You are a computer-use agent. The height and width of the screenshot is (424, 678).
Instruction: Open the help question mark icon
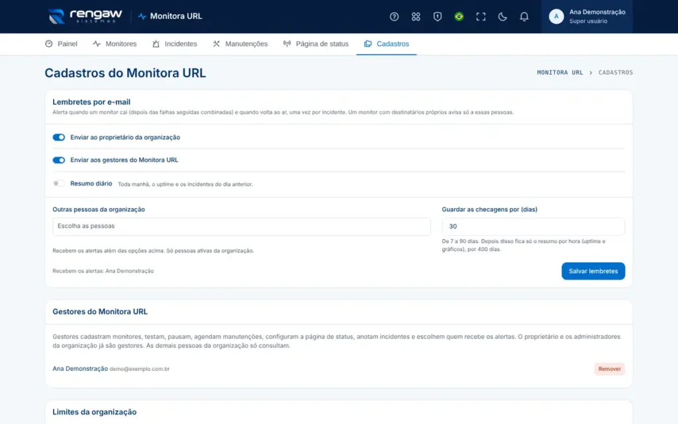(394, 17)
